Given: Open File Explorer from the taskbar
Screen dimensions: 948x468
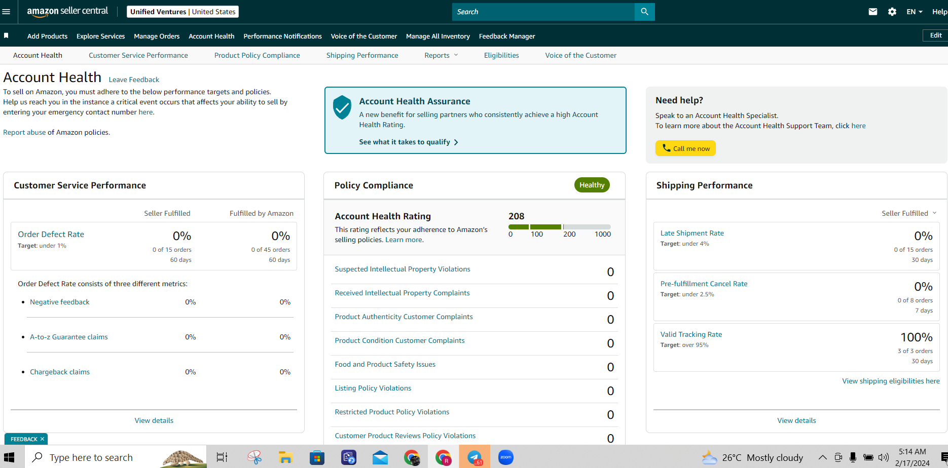Looking at the screenshot, I should tap(286, 457).
